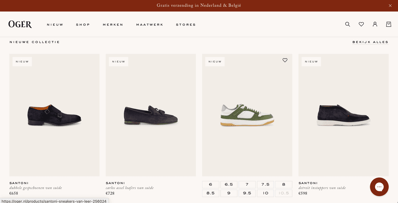This screenshot has width=398, height=203.
Task: Open the double buckle shoe image
Action: (54, 115)
